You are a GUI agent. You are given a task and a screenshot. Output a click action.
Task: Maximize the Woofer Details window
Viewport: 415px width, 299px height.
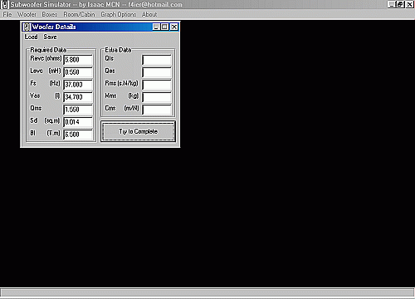tap(164, 27)
